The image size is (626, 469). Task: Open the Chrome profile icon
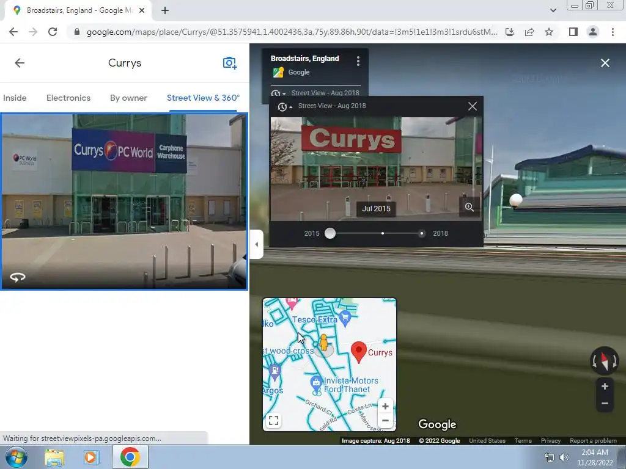pos(593,32)
